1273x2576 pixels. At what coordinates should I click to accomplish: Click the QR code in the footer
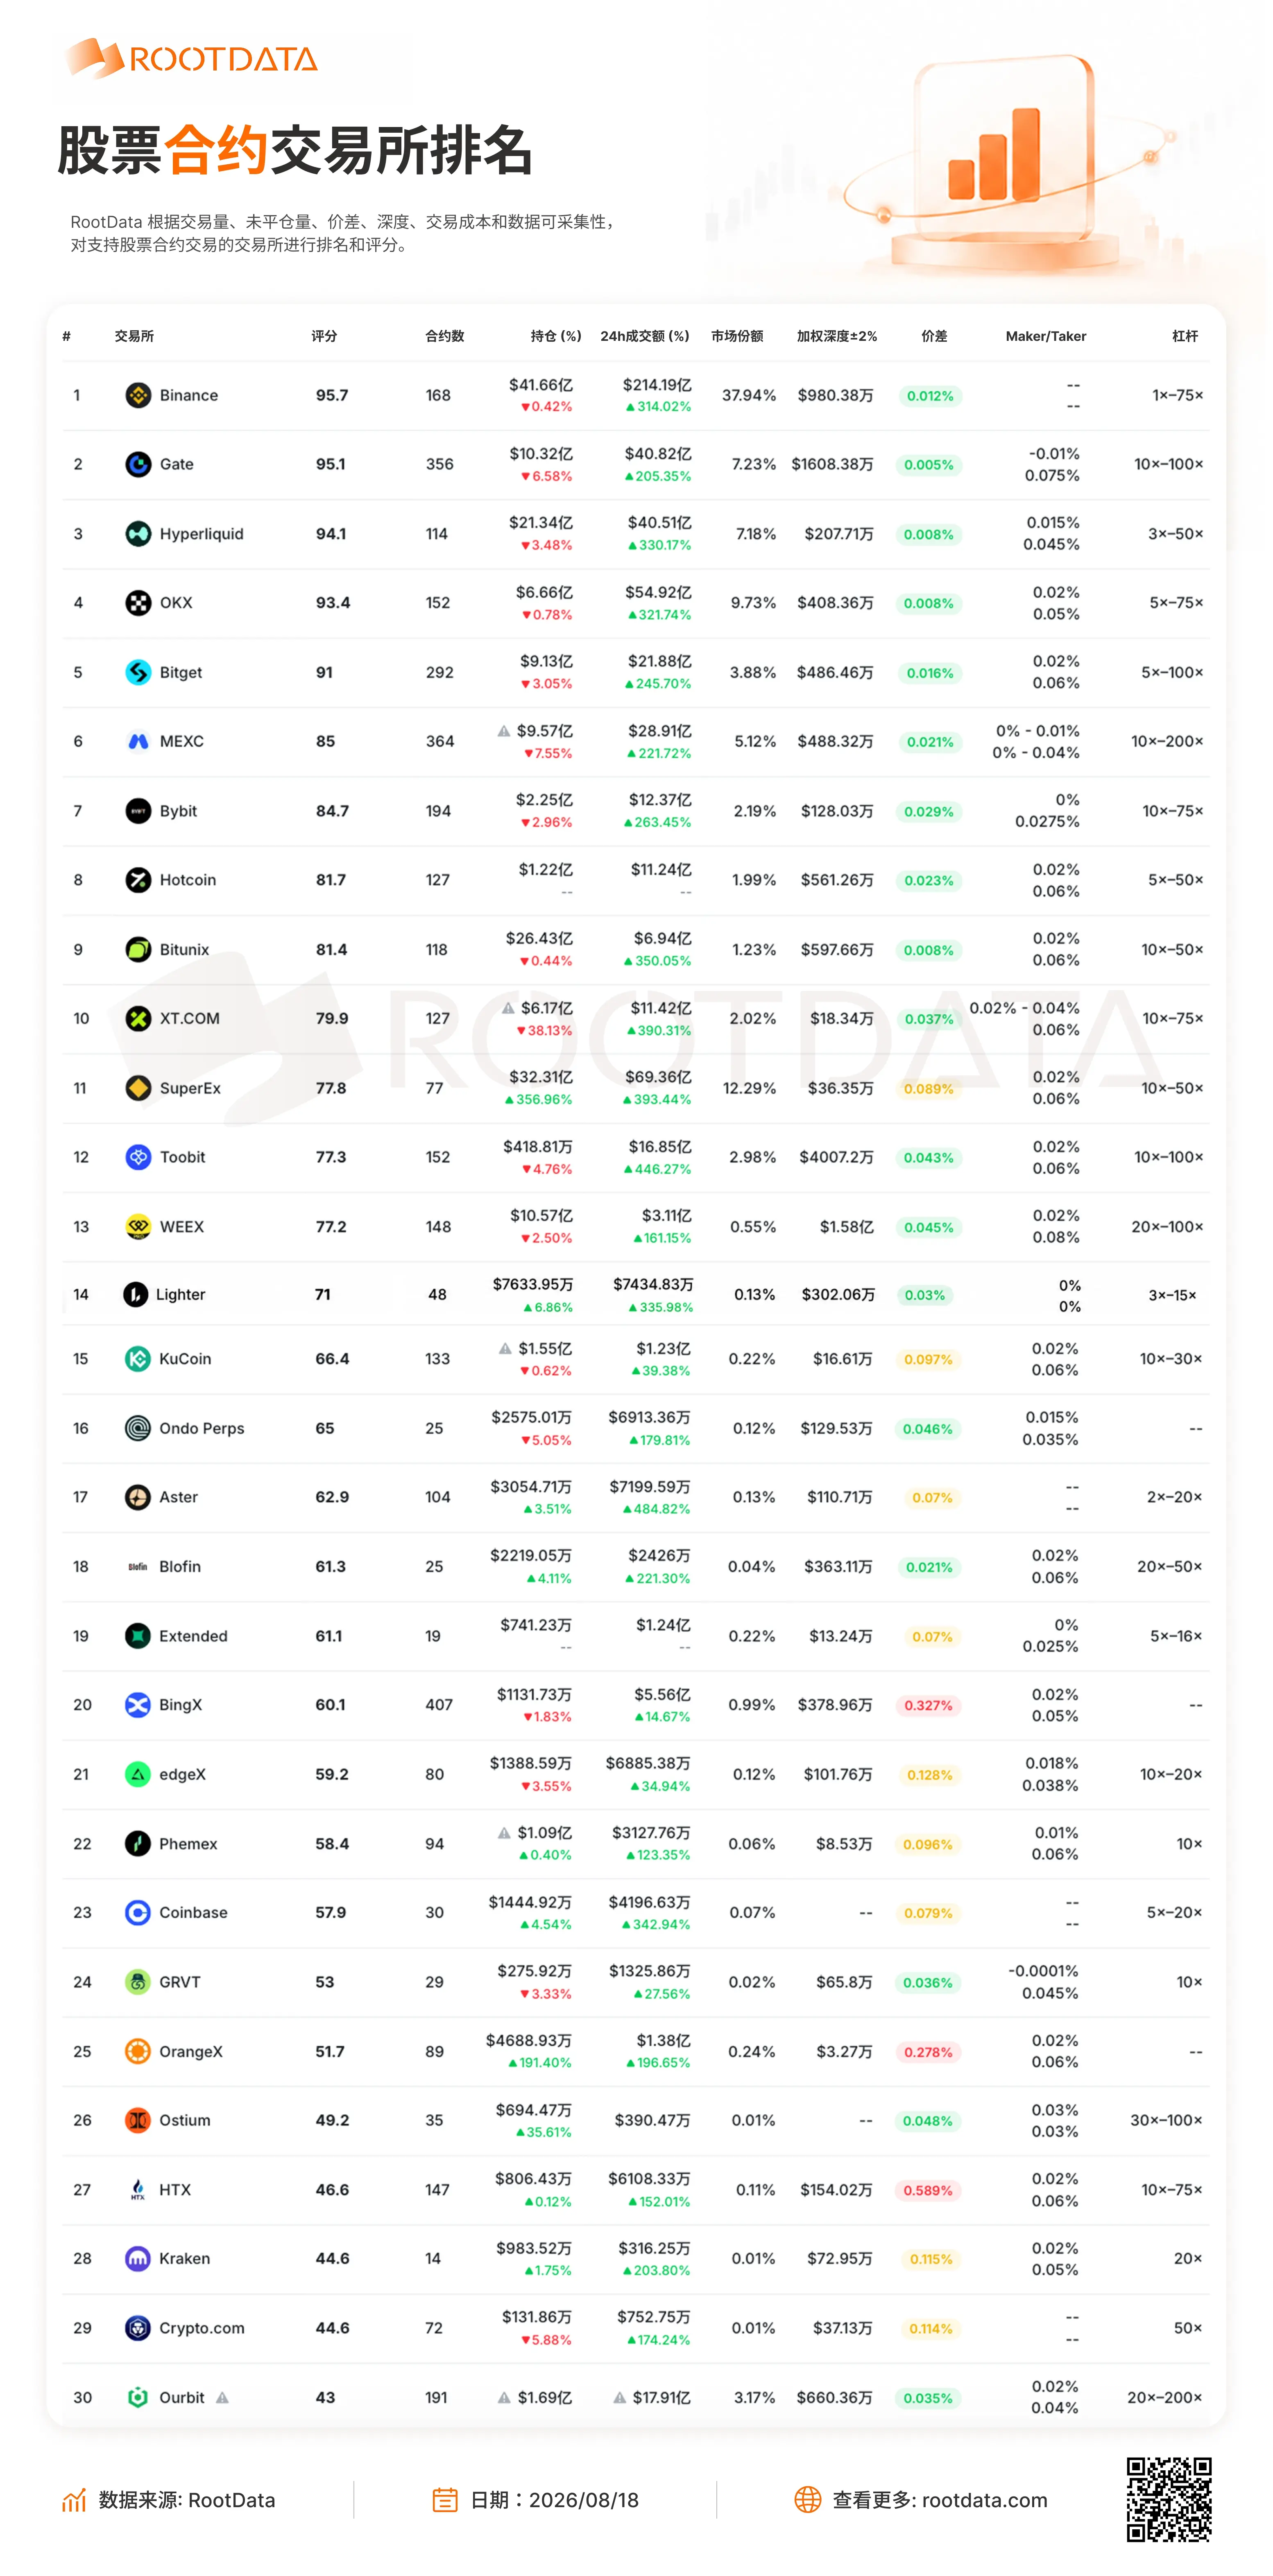point(1169,2499)
